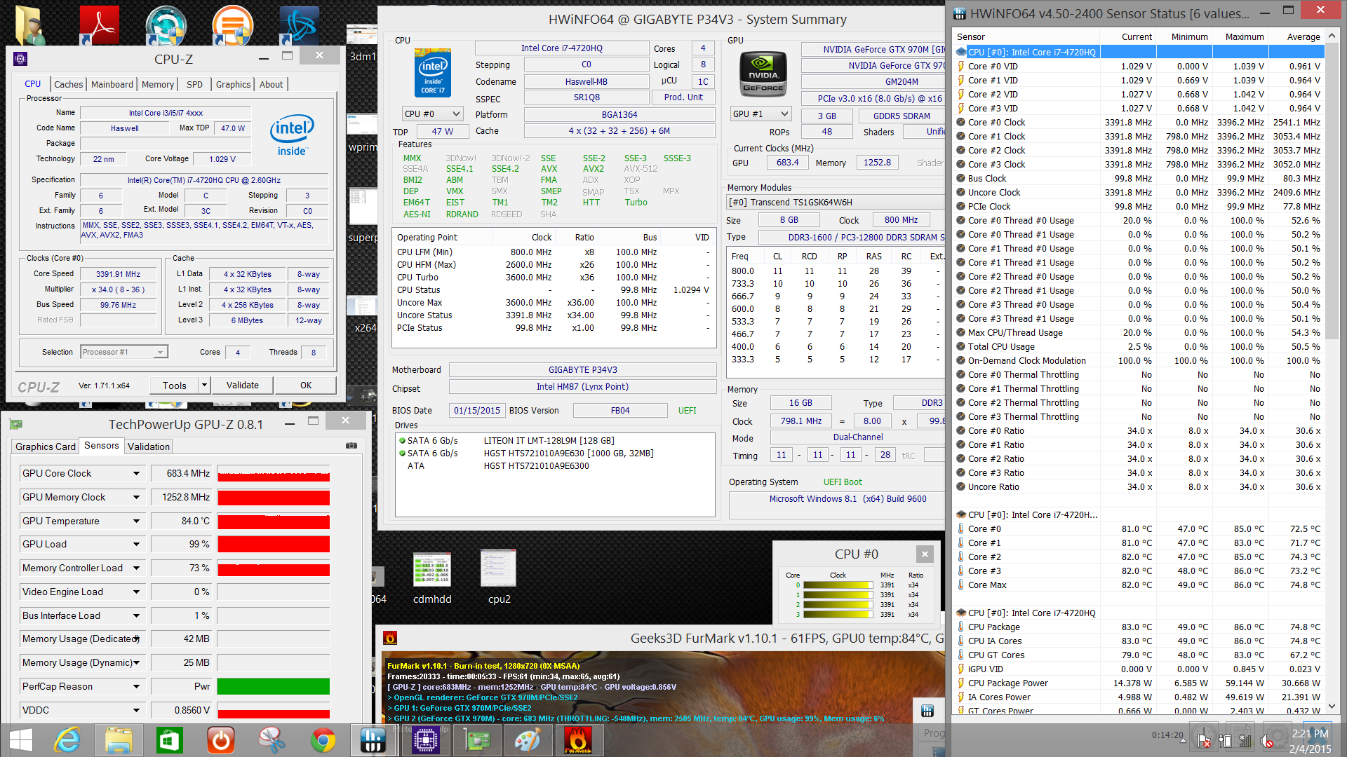Viewport: 1347px width, 757px height.
Task: Click the LITEON IT LMT-128L9M drive entry
Action: click(x=549, y=441)
